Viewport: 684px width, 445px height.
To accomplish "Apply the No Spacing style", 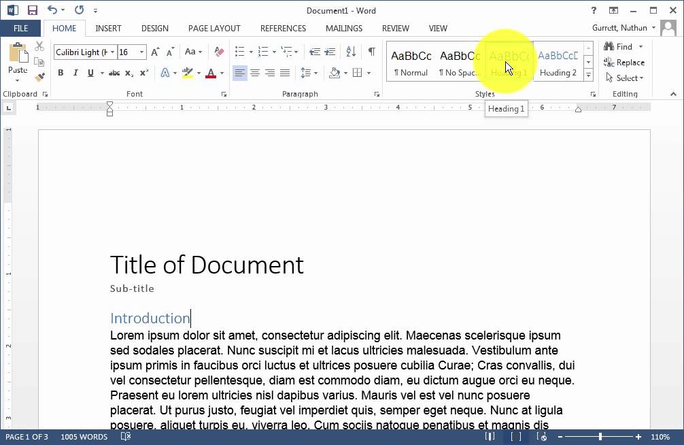I will [x=460, y=62].
